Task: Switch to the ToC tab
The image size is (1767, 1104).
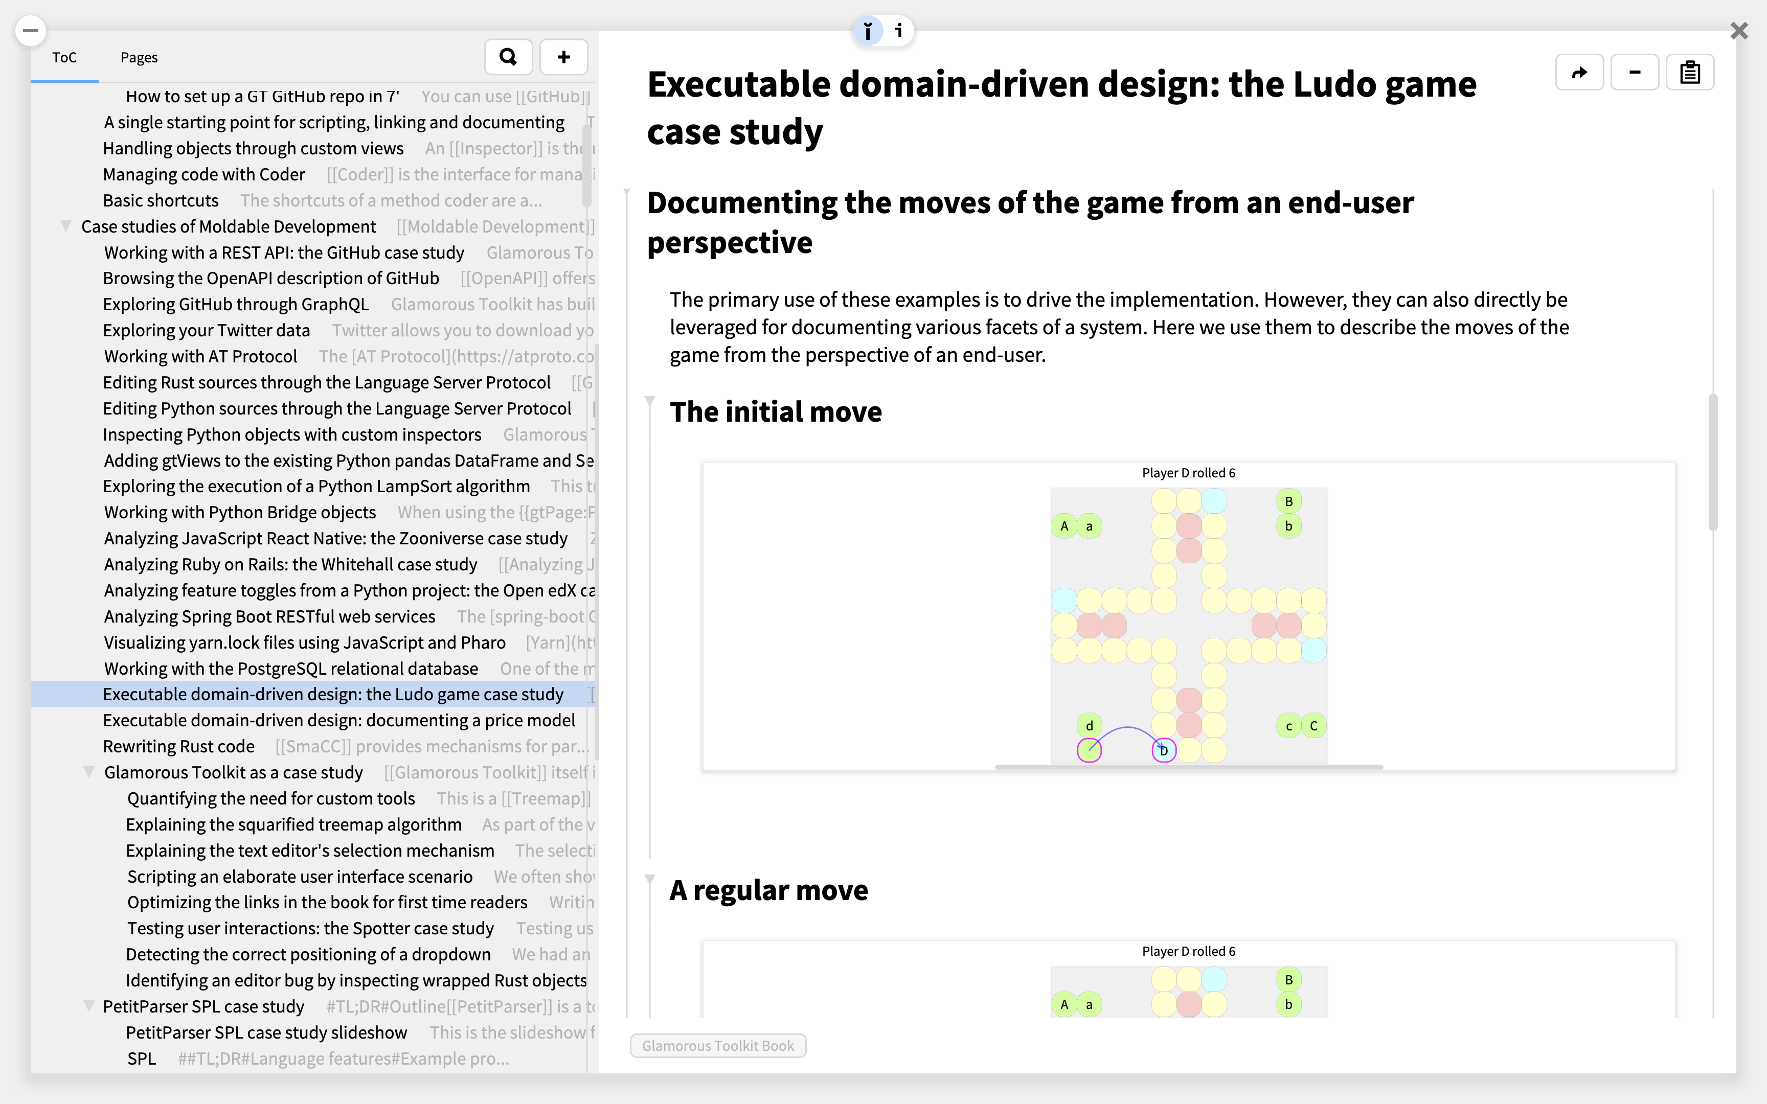Action: coord(64,57)
